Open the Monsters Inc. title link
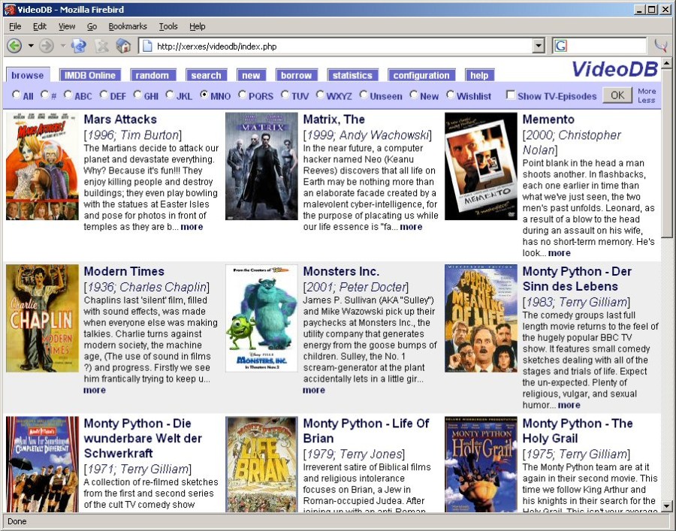The width and height of the screenshot is (676, 531). [x=341, y=272]
